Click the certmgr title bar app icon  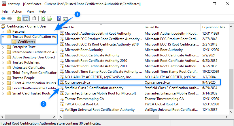tap(4, 4)
